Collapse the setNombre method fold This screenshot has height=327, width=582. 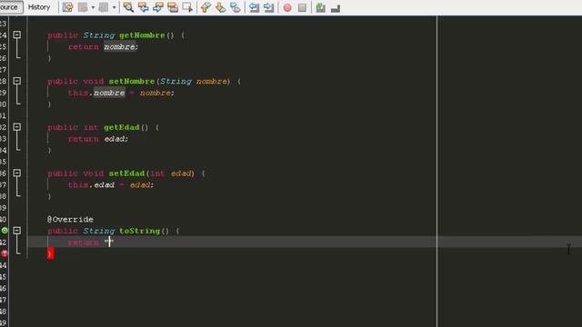pyautogui.click(x=17, y=81)
